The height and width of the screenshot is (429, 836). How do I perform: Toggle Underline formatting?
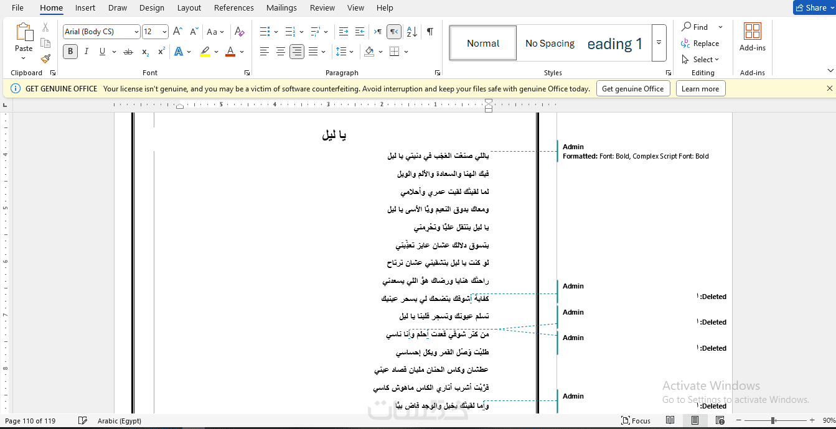click(102, 52)
